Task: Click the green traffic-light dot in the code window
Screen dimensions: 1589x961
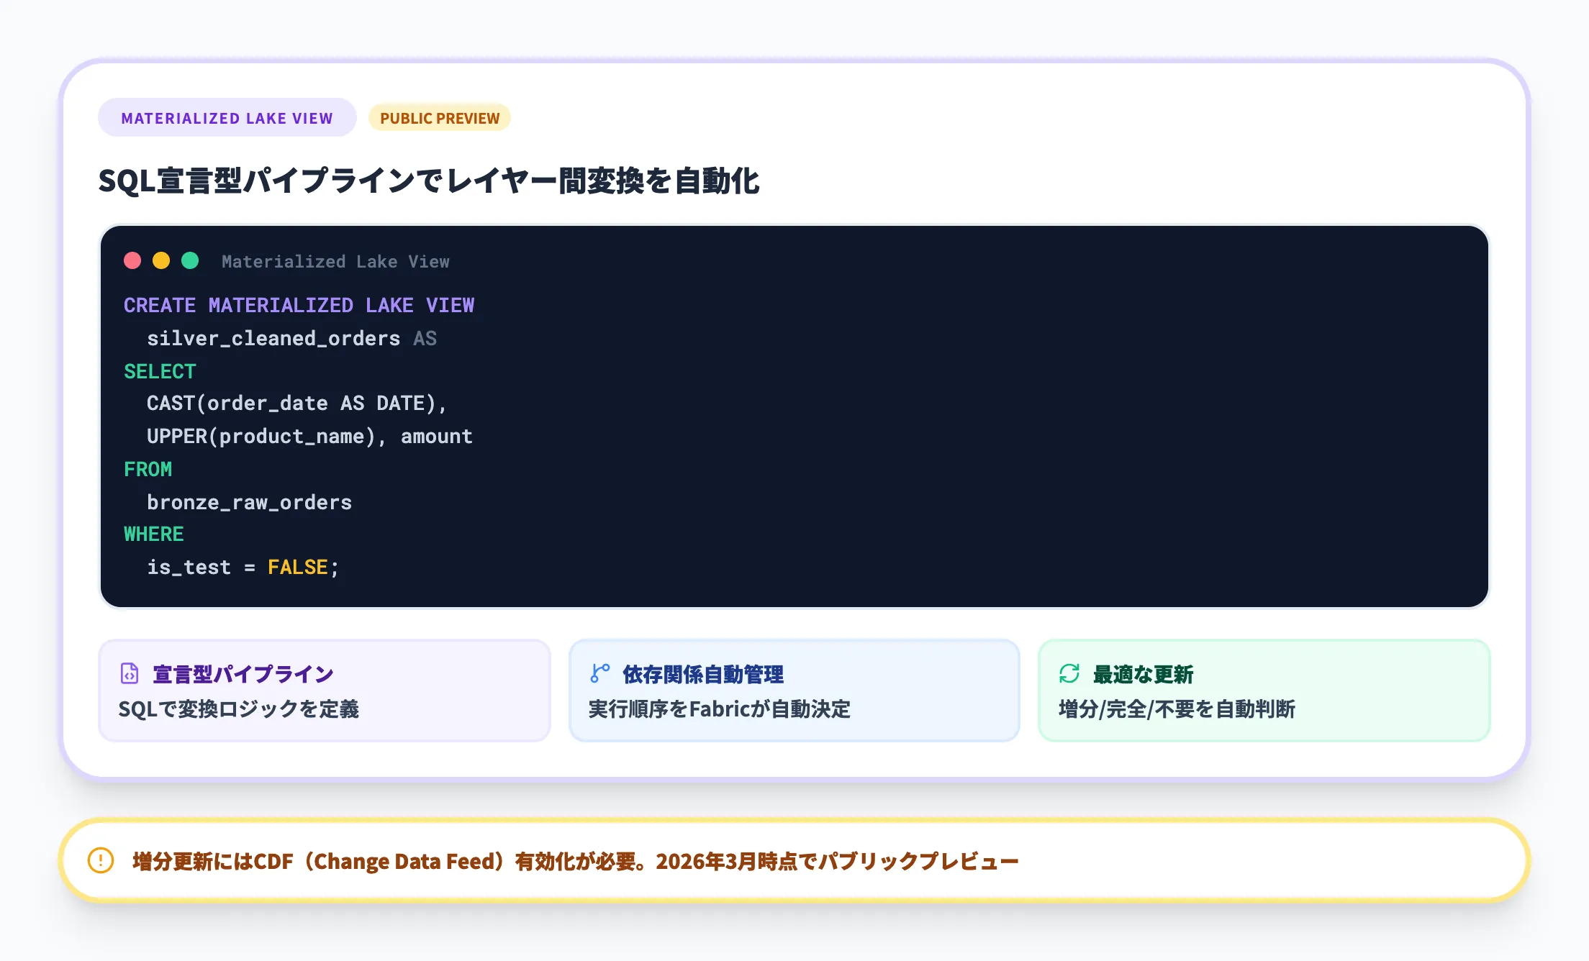Action: point(190,260)
